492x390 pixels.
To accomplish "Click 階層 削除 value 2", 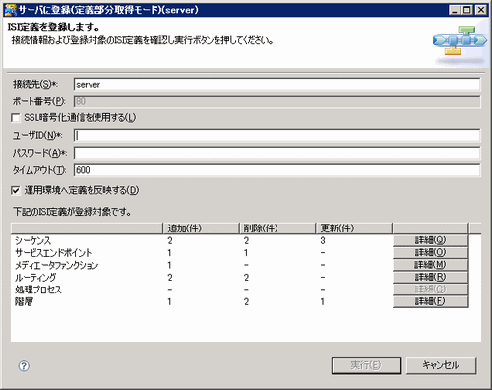I will (246, 301).
